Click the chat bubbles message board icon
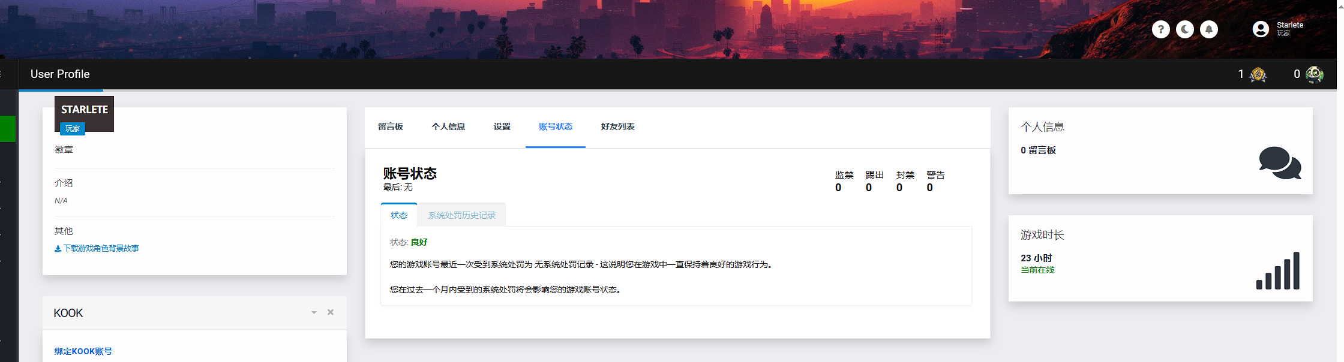The image size is (1344, 362). pos(1279,162)
